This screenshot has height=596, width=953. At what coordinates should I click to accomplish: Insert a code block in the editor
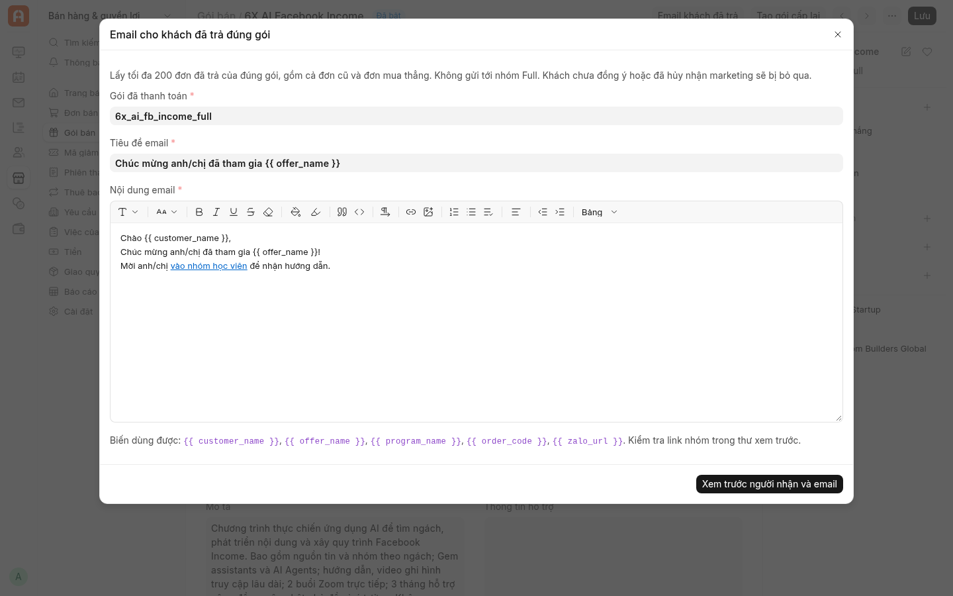click(x=359, y=212)
